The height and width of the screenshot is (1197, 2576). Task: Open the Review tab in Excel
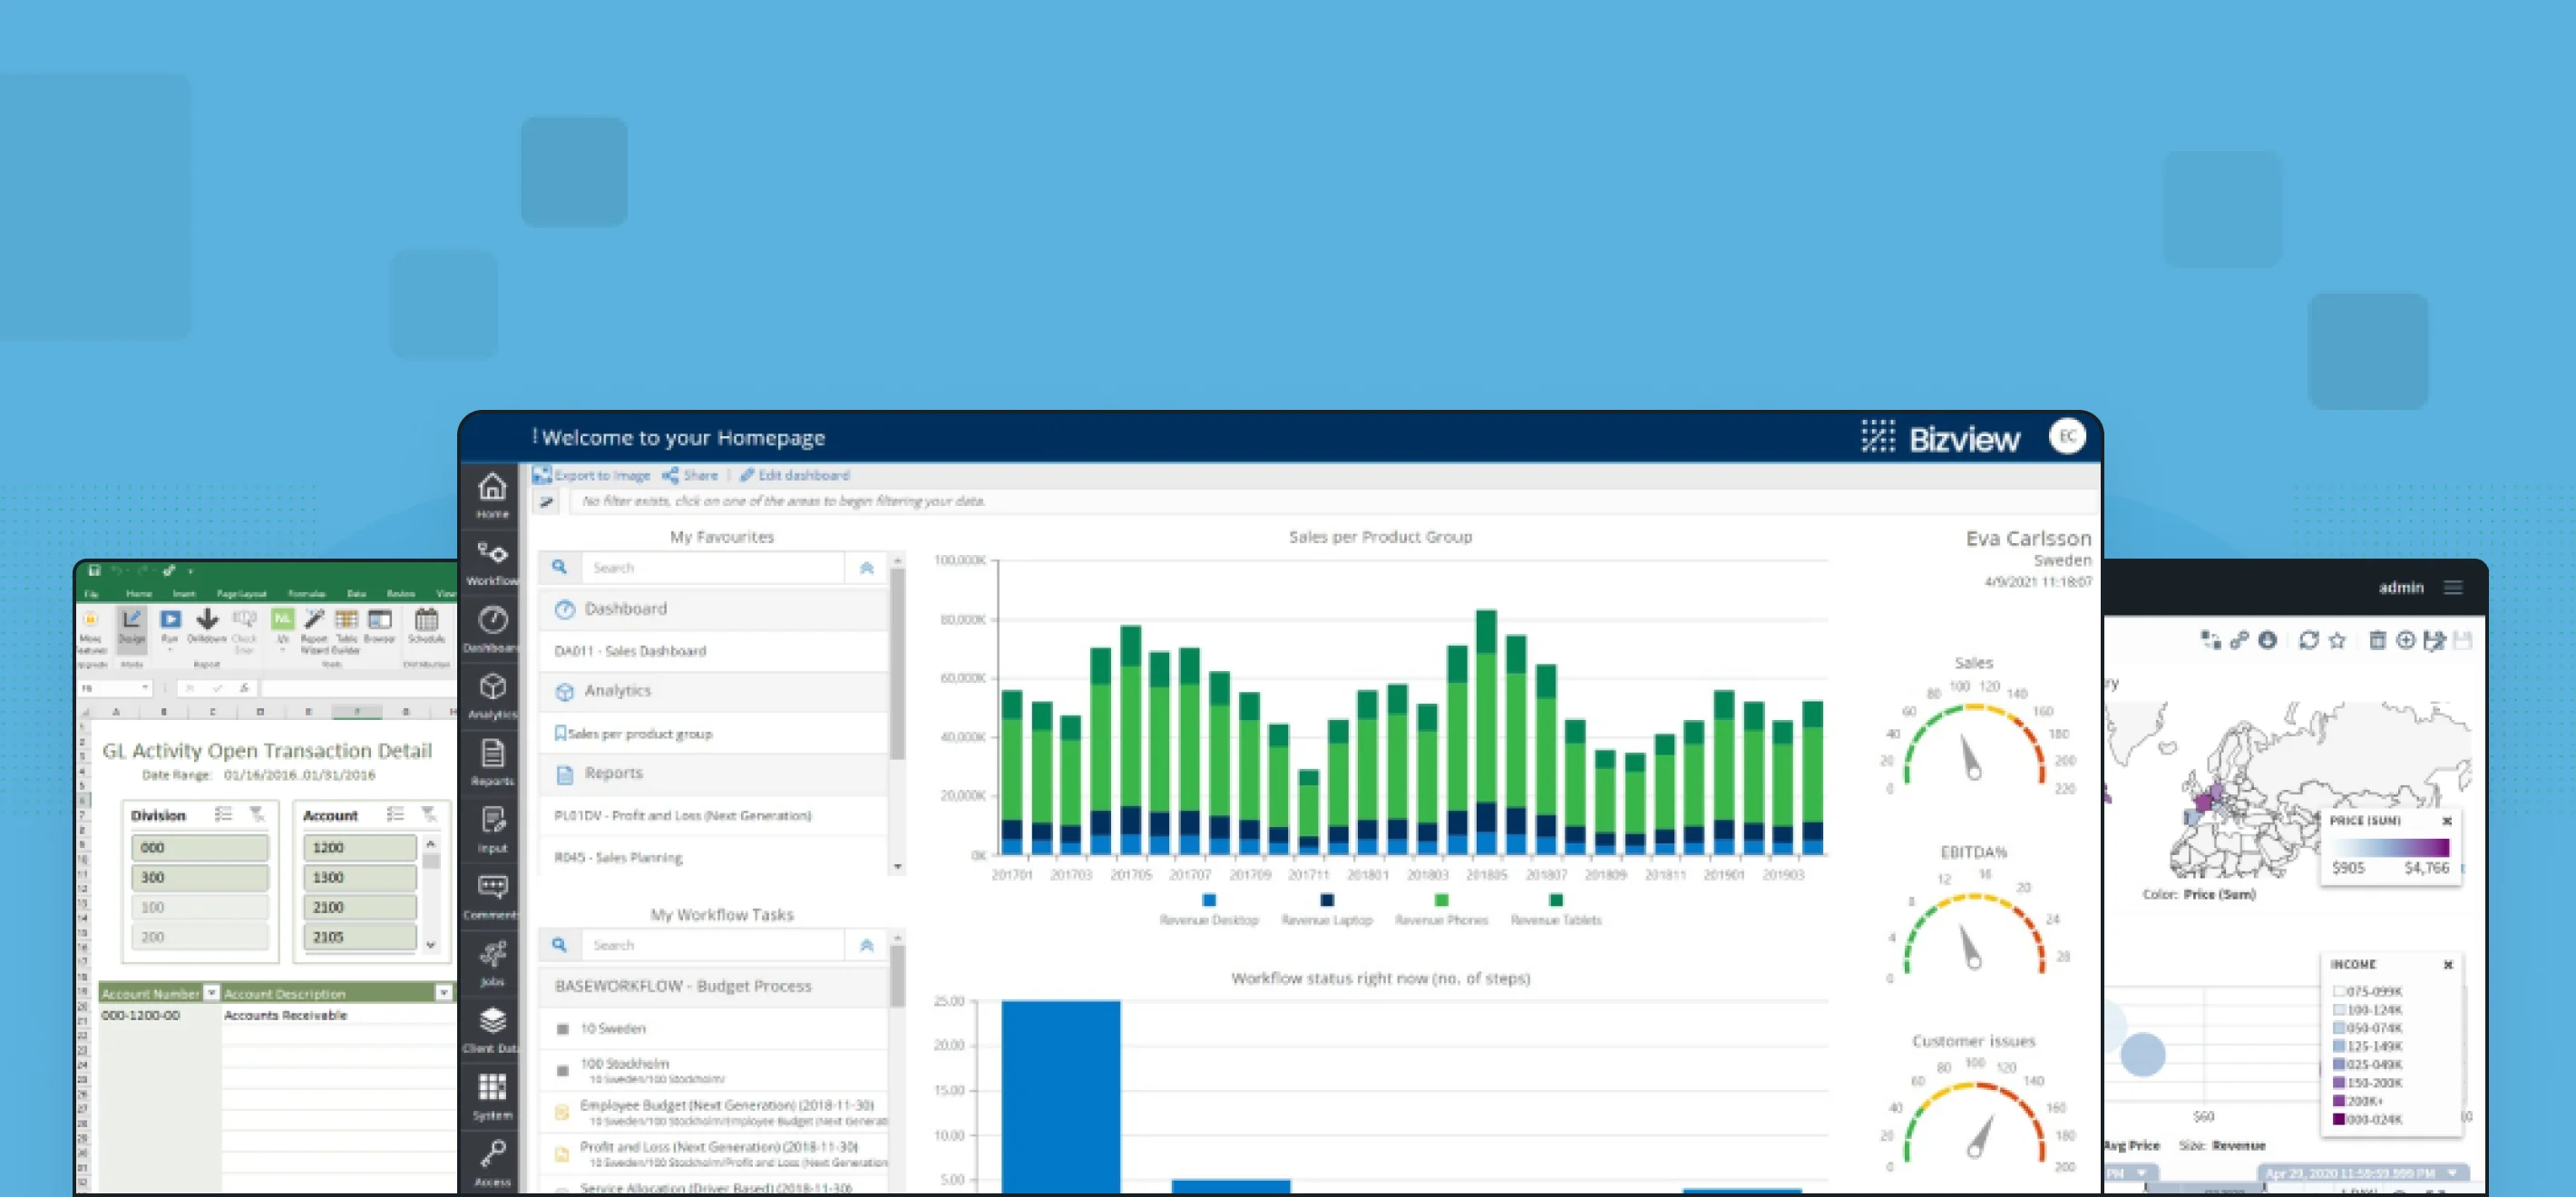click(401, 593)
